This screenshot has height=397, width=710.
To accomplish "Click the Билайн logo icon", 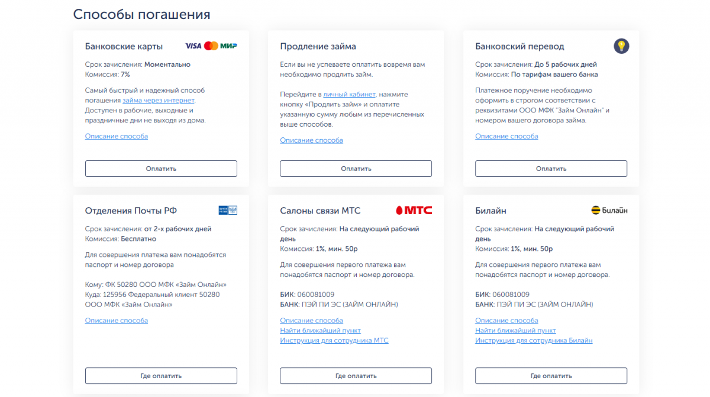I will 609,210.
